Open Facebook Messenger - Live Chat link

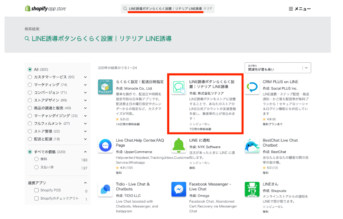pos(210,187)
